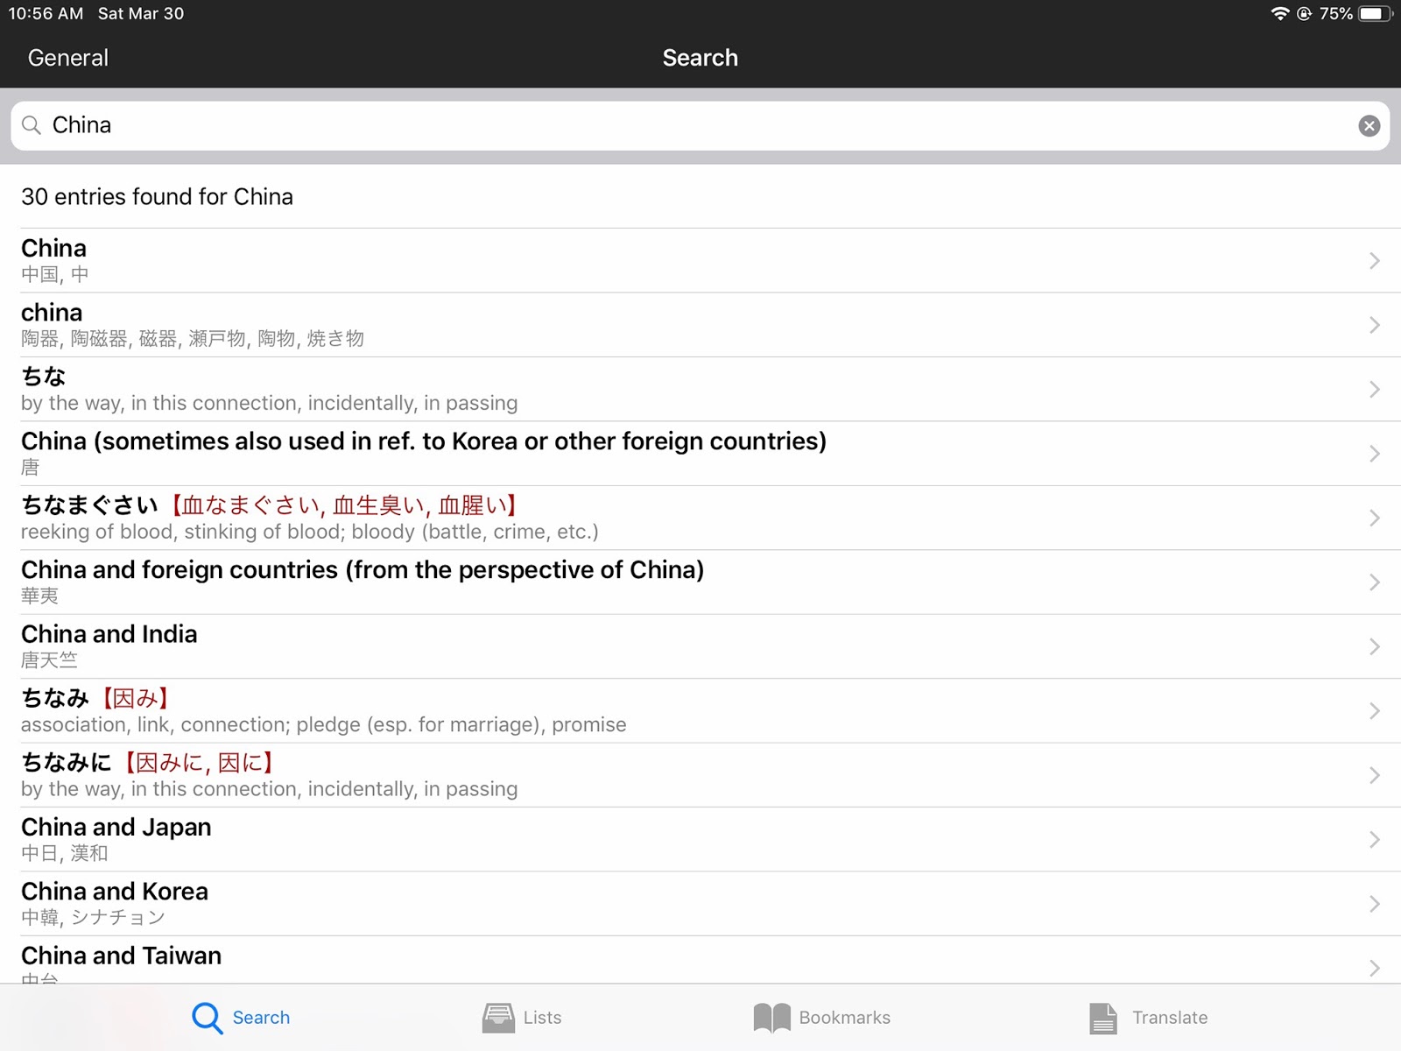Viewport: 1401px width, 1051px height.
Task: Open chevron for ちなまぐさい entry
Action: point(1374,518)
